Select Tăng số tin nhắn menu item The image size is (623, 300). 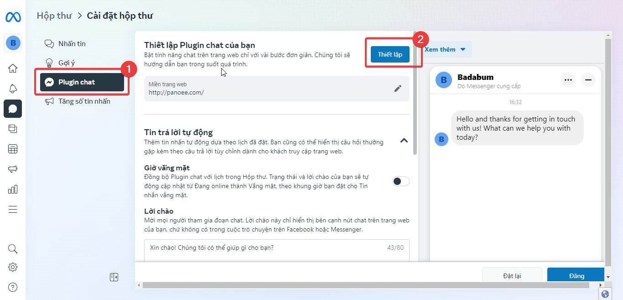tap(84, 101)
